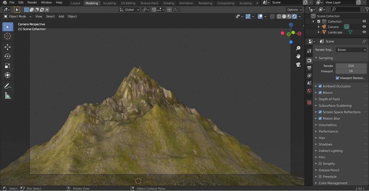This screenshot has height=191, width=369.
Task: Toggle proportional editing button
Action: click(x=169, y=10)
